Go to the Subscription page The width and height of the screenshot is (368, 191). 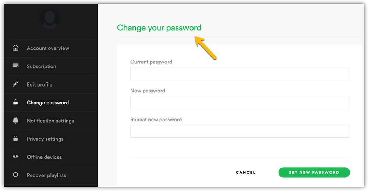point(41,66)
